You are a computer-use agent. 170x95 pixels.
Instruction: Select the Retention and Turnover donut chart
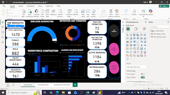73,33
